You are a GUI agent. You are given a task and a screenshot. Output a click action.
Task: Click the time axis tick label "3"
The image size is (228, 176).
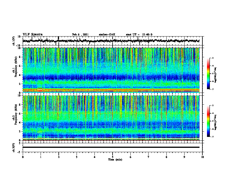click(x=77, y=157)
